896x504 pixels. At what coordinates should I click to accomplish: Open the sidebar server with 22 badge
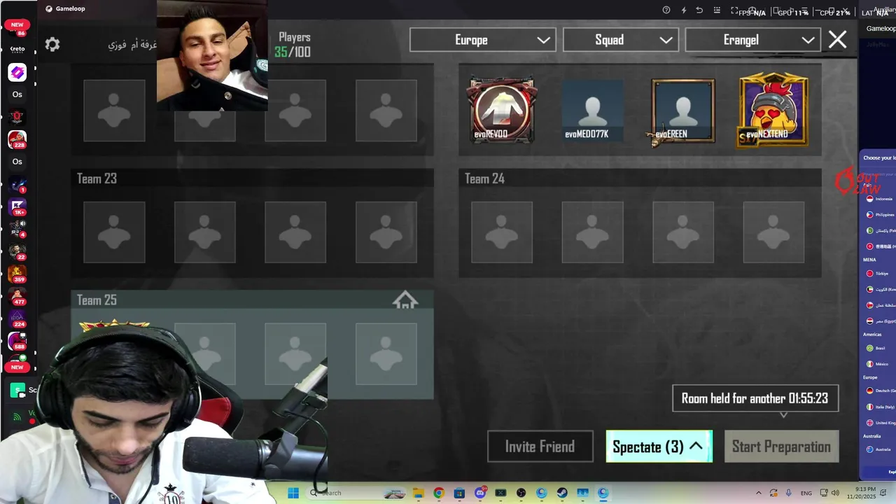pos(17,251)
